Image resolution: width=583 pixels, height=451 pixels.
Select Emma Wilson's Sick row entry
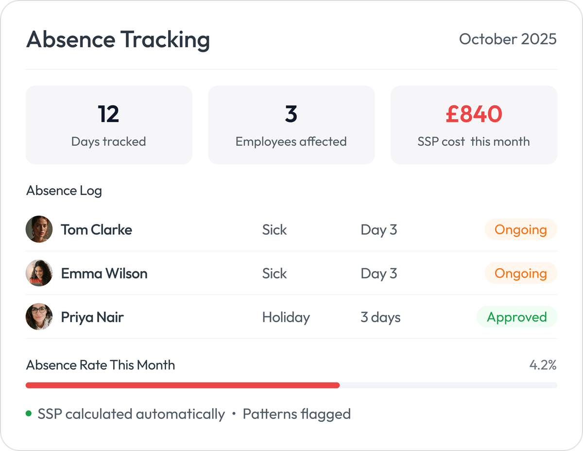tap(274, 273)
